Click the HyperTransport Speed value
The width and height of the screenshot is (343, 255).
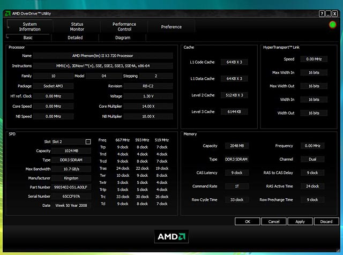pyautogui.click(x=314, y=59)
